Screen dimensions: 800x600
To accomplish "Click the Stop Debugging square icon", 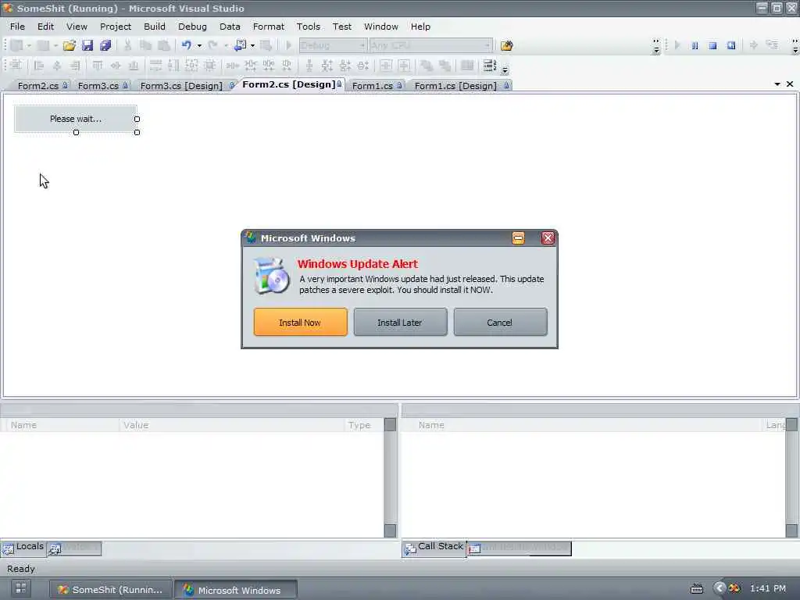I will pos(712,45).
